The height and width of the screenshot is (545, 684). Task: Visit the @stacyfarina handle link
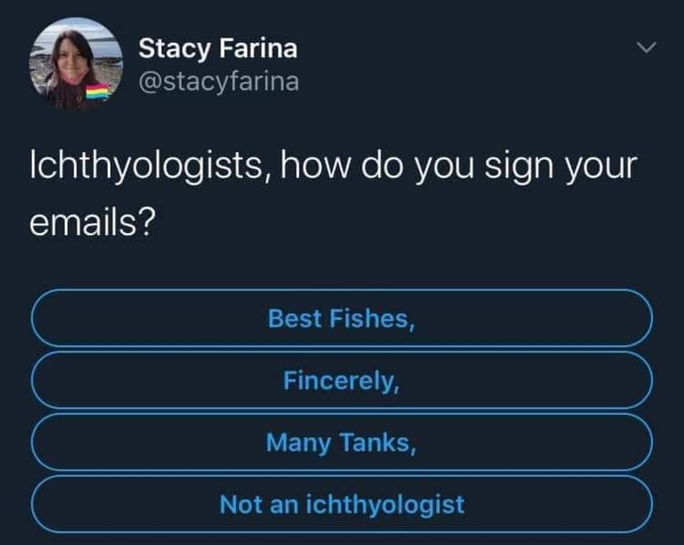pyautogui.click(x=218, y=81)
